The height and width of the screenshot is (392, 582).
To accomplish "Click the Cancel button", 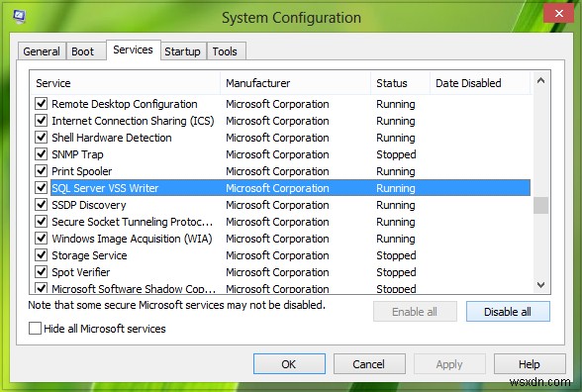I will (x=369, y=364).
